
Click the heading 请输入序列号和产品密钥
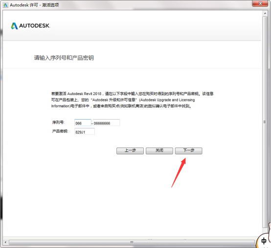coord(64,58)
